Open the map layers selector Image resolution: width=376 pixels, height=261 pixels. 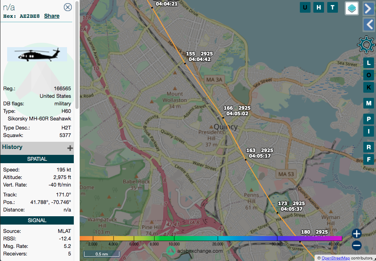point(352,8)
